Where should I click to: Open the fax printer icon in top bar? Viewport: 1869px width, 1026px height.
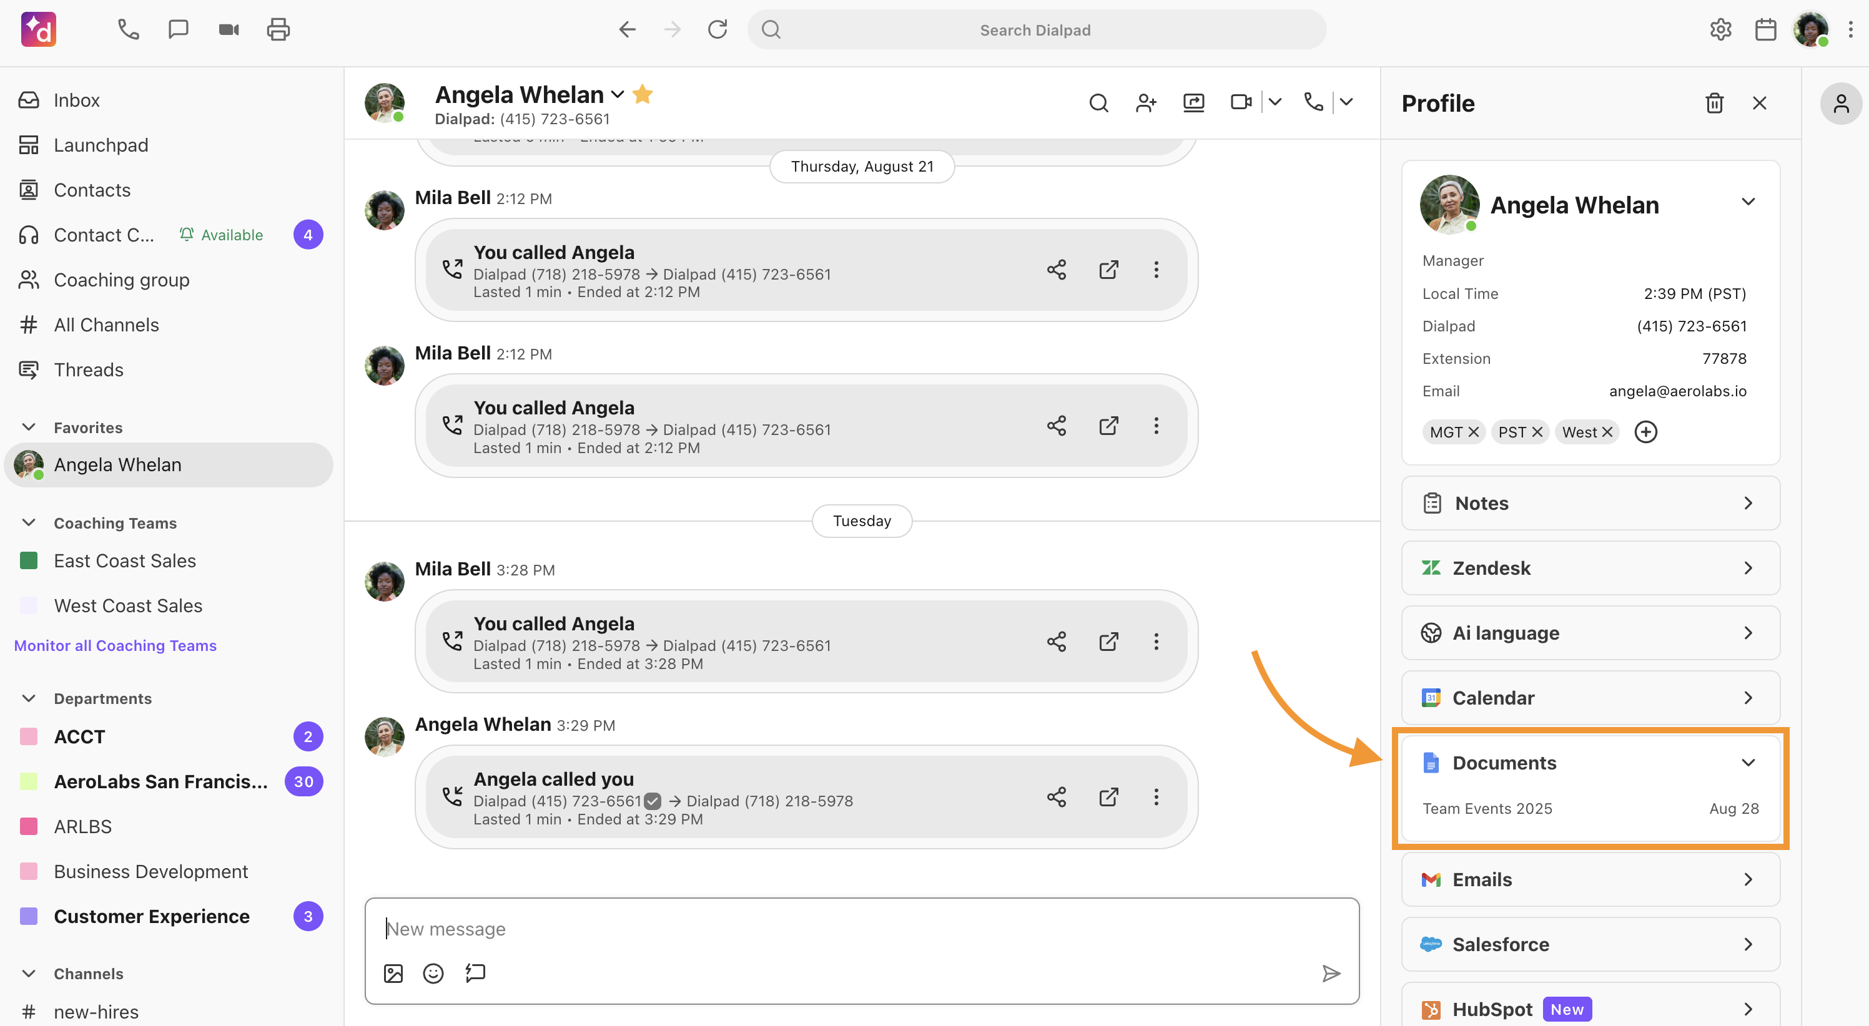(278, 30)
